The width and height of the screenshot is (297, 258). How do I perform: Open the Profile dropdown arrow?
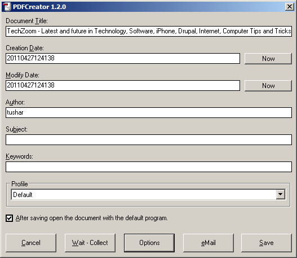(281, 194)
